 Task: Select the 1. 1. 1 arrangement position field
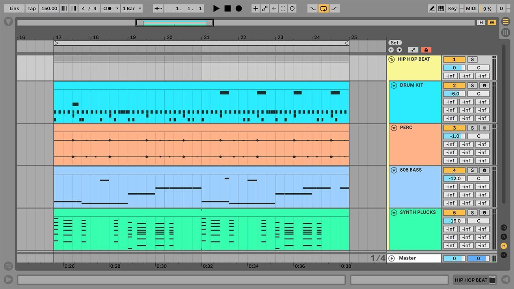tap(184, 8)
